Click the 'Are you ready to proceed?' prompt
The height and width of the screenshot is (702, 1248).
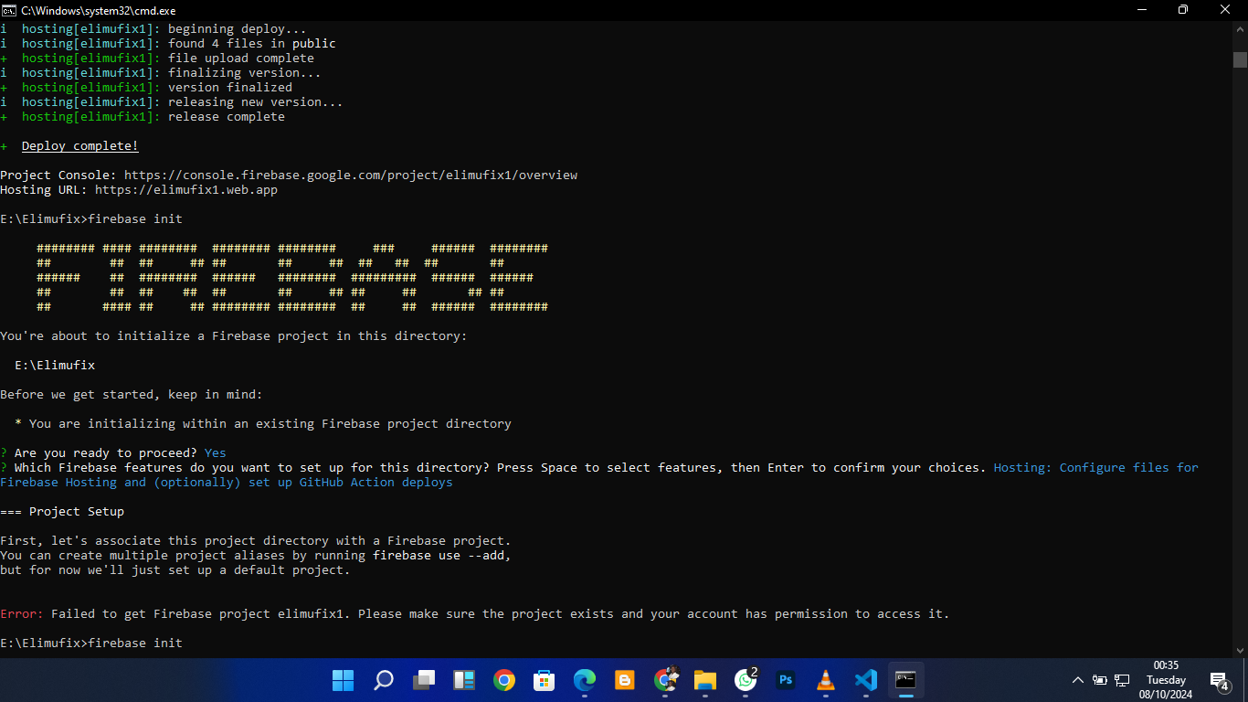click(106, 453)
